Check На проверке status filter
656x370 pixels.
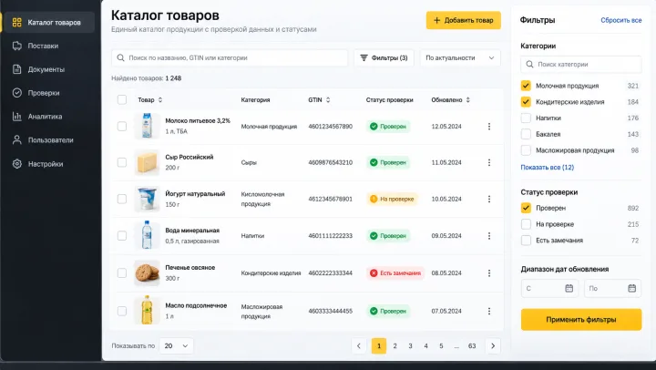coord(526,224)
